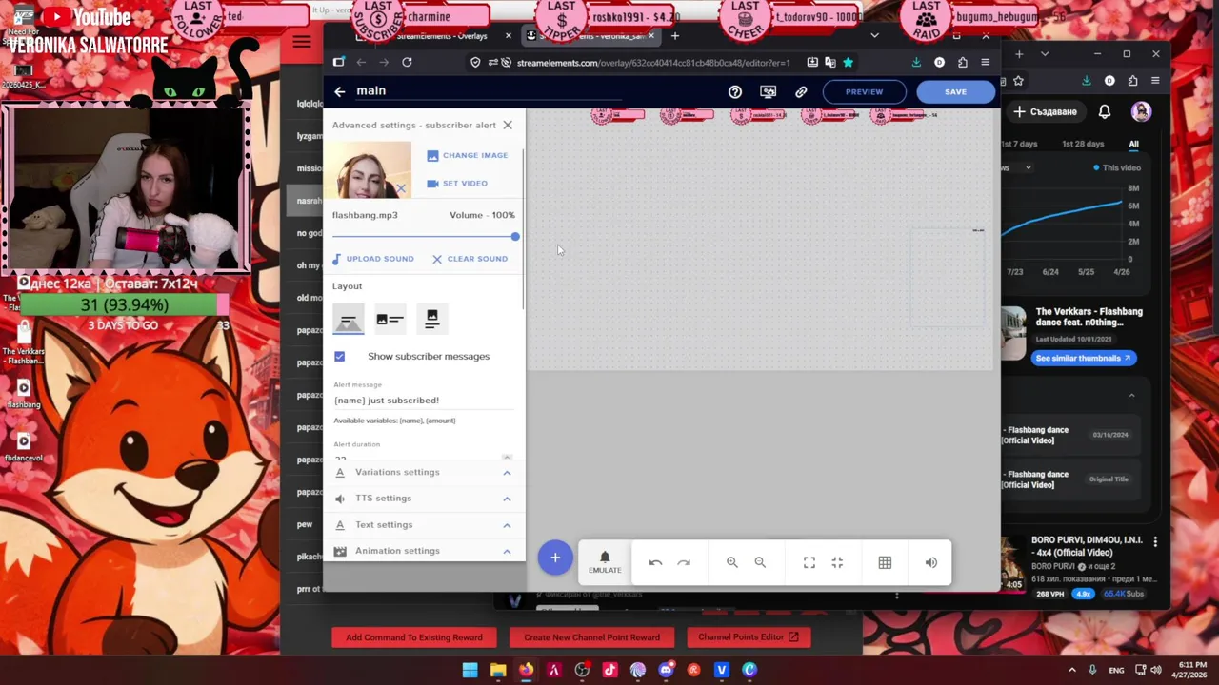Shrink canvas with the fit-to-screen icon
Viewport: 1219px width, 685px height.
coord(837,562)
